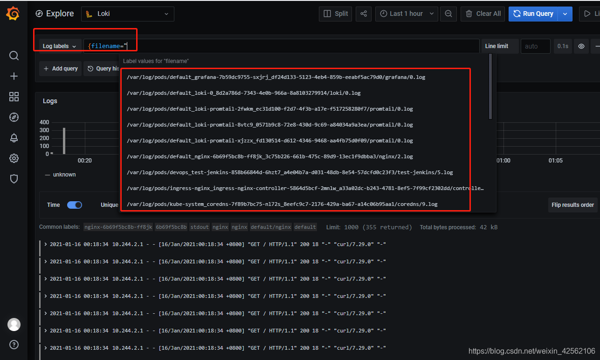The height and width of the screenshot is (360, 600).
Task: Click the share shortened link icon
Action: click(x=364, y=14)
